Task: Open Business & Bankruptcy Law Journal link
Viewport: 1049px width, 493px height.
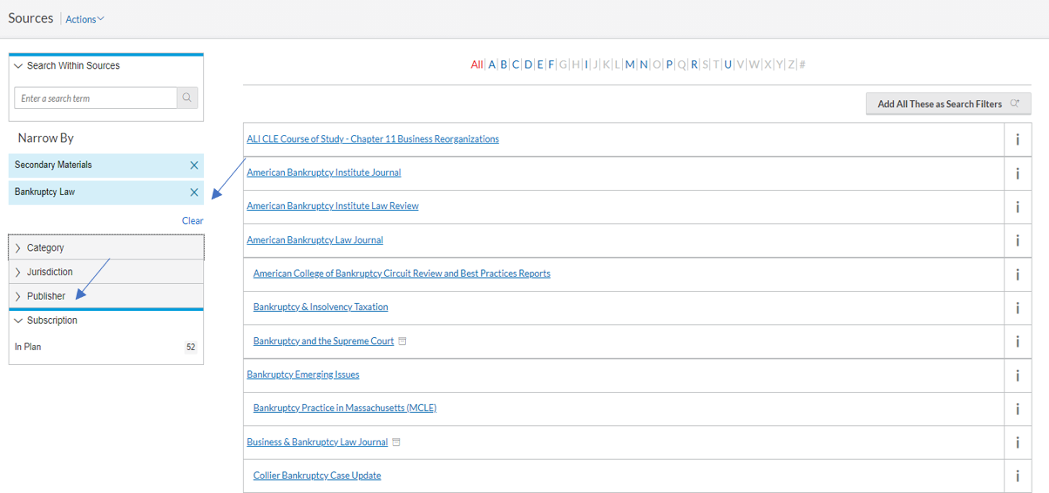Action: [x=317, y=442]
